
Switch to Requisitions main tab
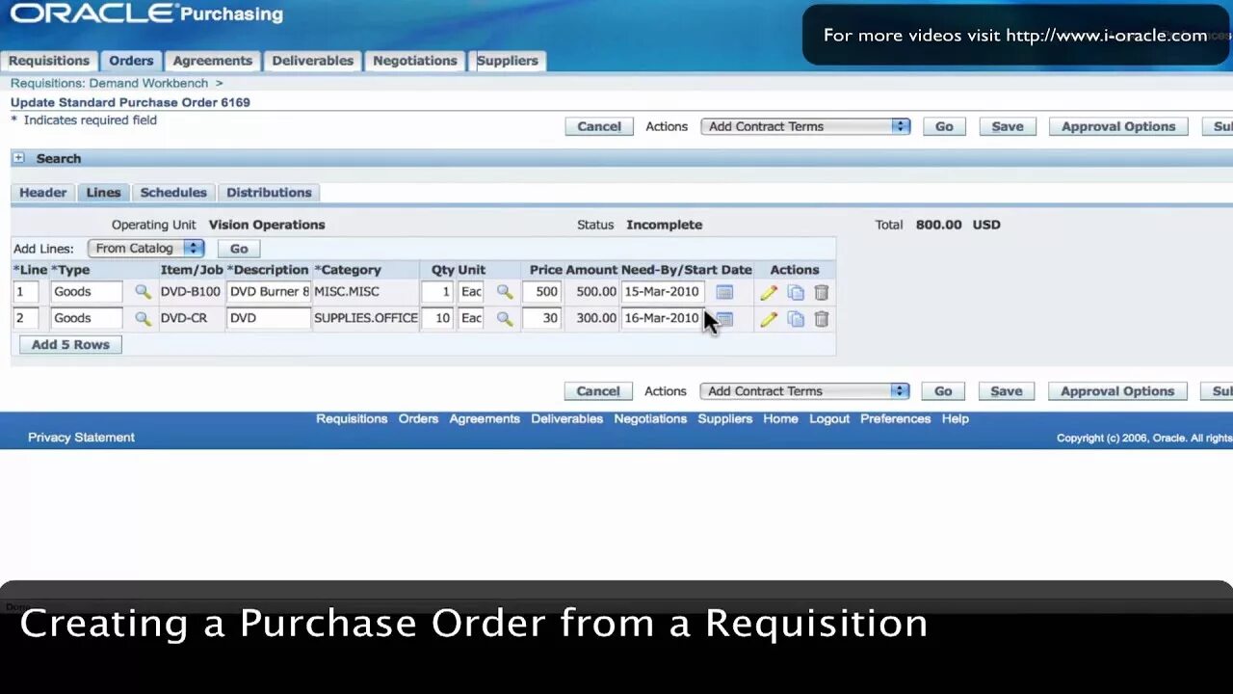48,61
